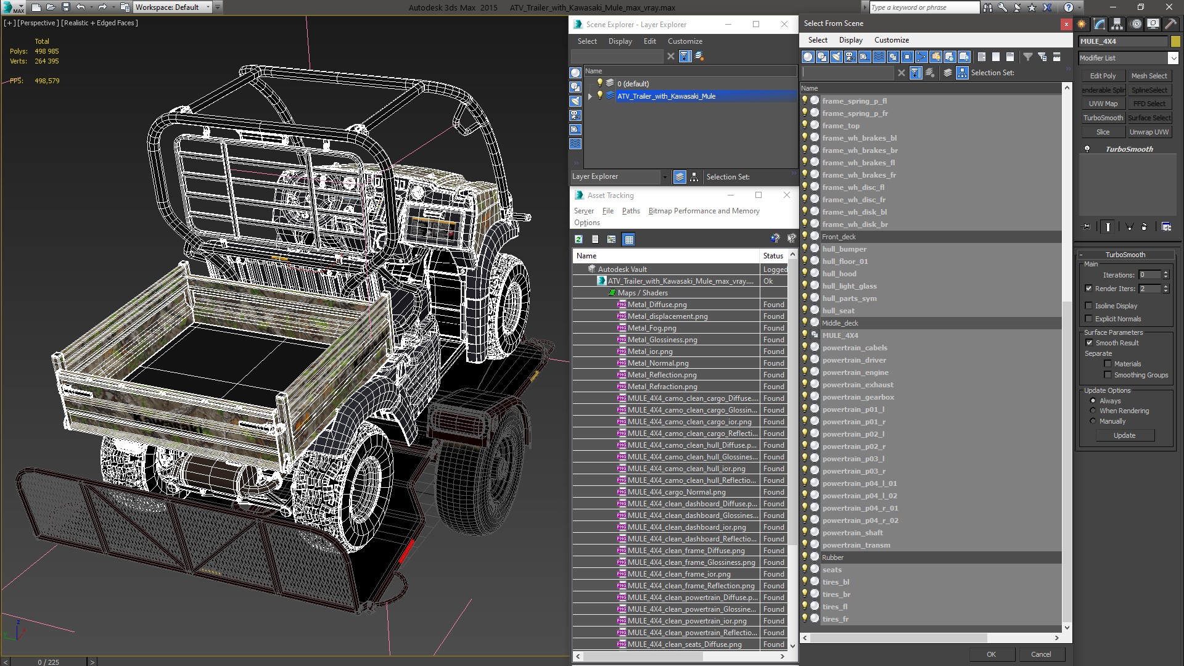Click the table view icon in Asset Tracking

click(628, 239)
